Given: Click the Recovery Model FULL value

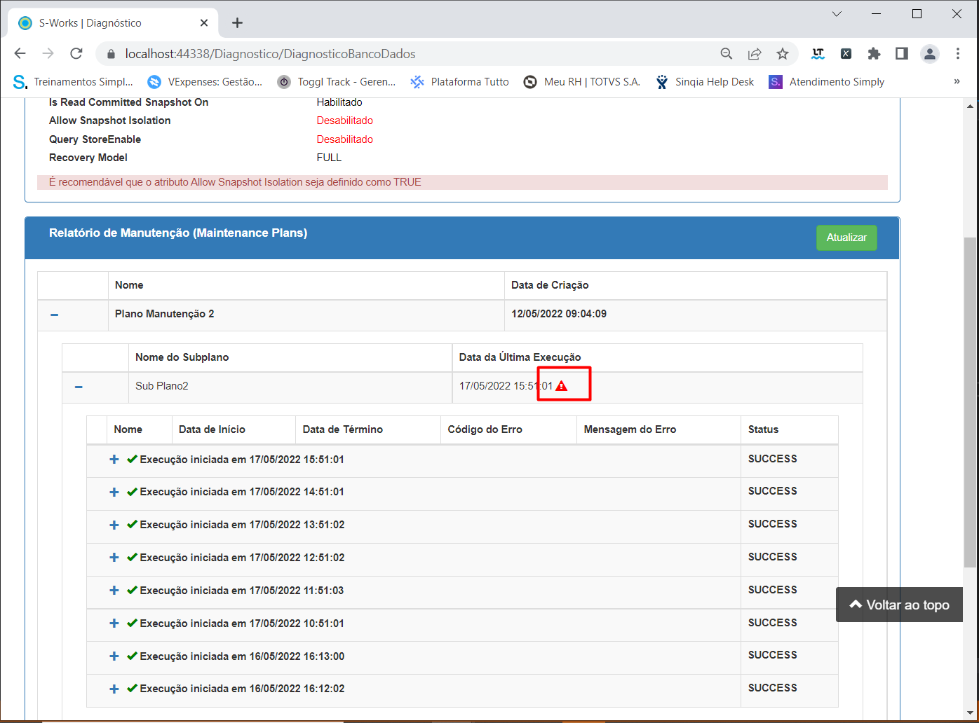Looking at the screenshot, I should click(329, 158).
